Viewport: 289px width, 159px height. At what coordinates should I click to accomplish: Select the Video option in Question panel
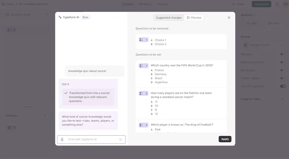click(274, 24)
